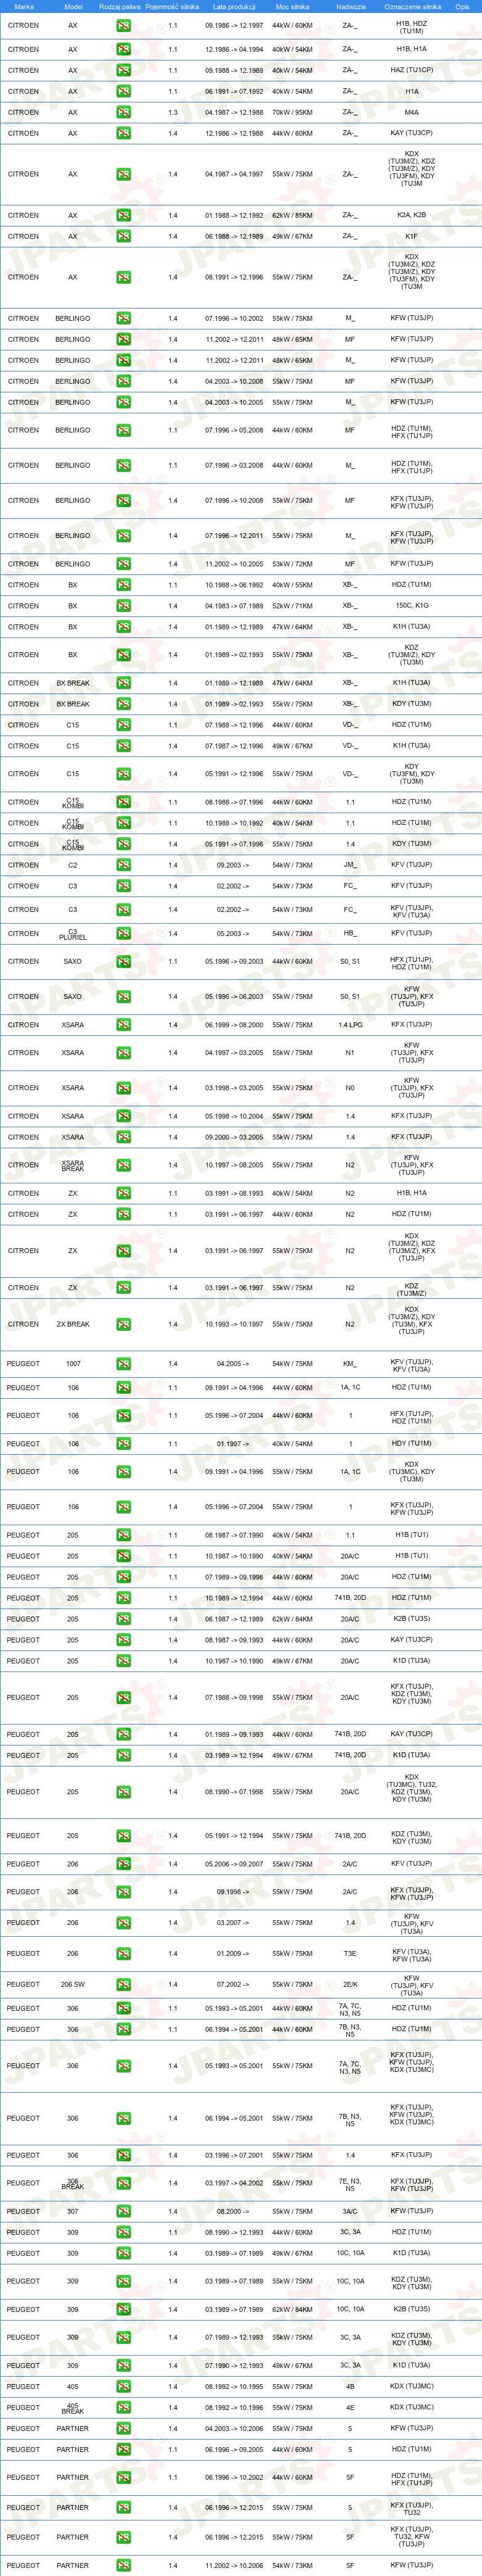Click fuel icon in AX K1F row
482x2576 pixels.
click(x=123, y=237)
